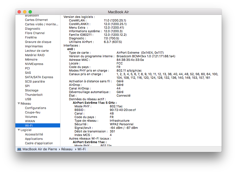Open Diagnostic in the sidebar
This screenshot has width=237, height=174.
point(33,29)
